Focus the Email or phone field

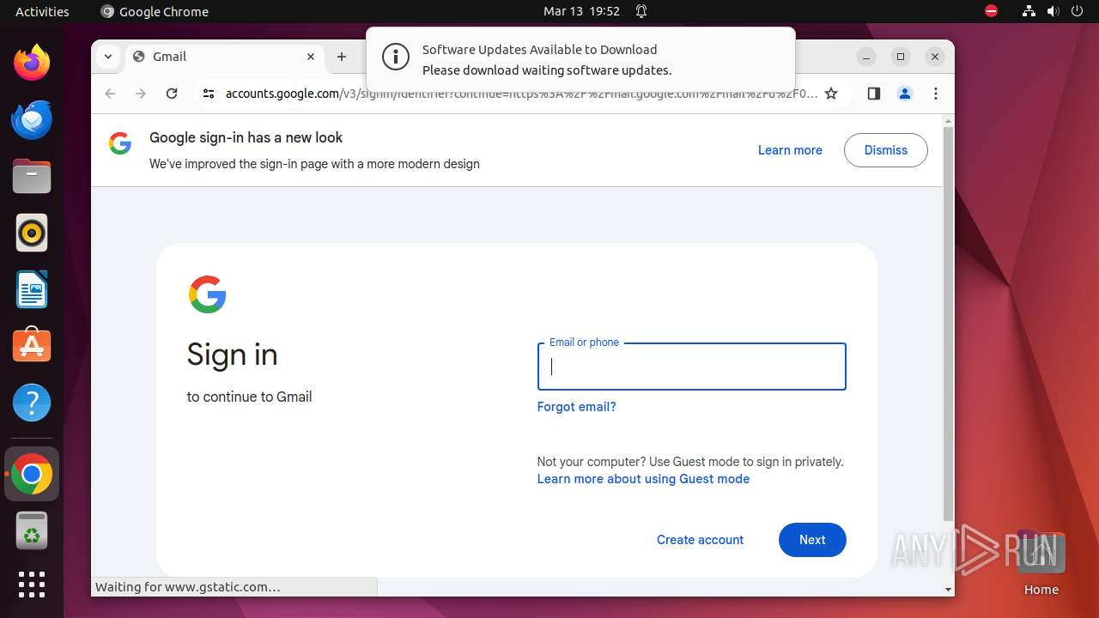click(x=691, y=367)
